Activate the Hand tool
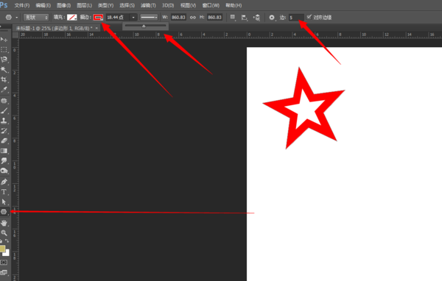The width and height of the screenshot is (442, 281). coord(4,223)
